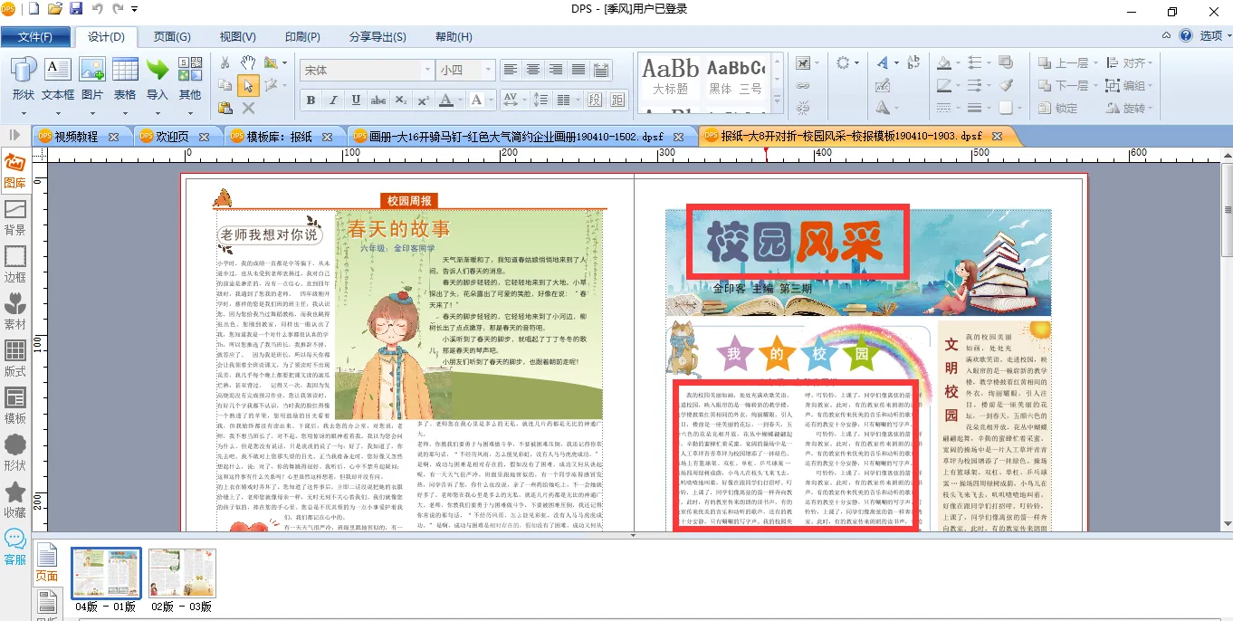This screenshot has height=621, width=1233.
Task: Switch to the 页面(G) ribbon tab
Action: click(171, 37)
